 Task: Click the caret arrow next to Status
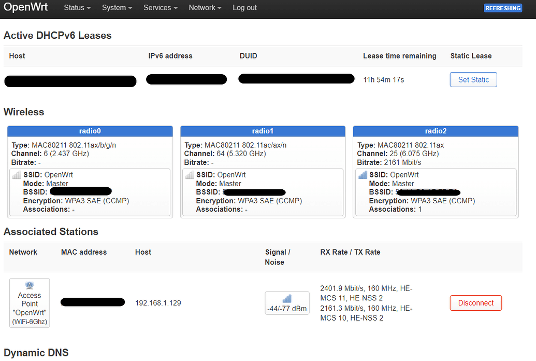click(x=89, y=8)
